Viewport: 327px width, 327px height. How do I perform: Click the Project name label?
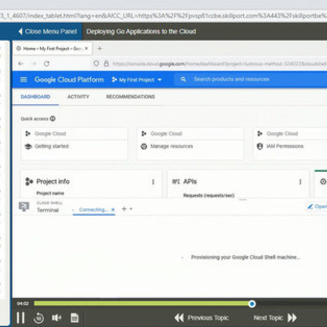[50, 193]
